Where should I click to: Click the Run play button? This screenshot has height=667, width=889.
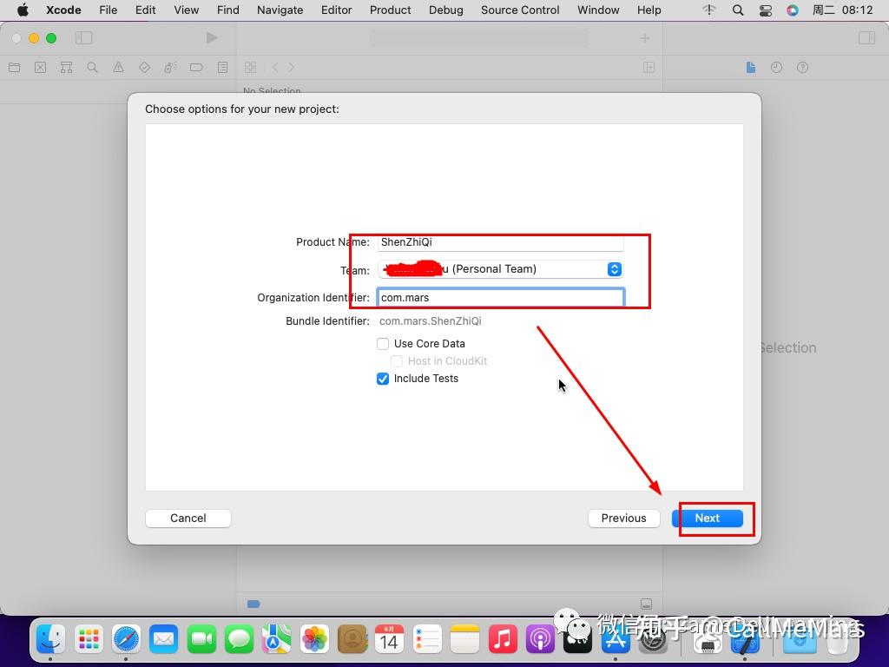pyautogui.click(x=212, y=38)
